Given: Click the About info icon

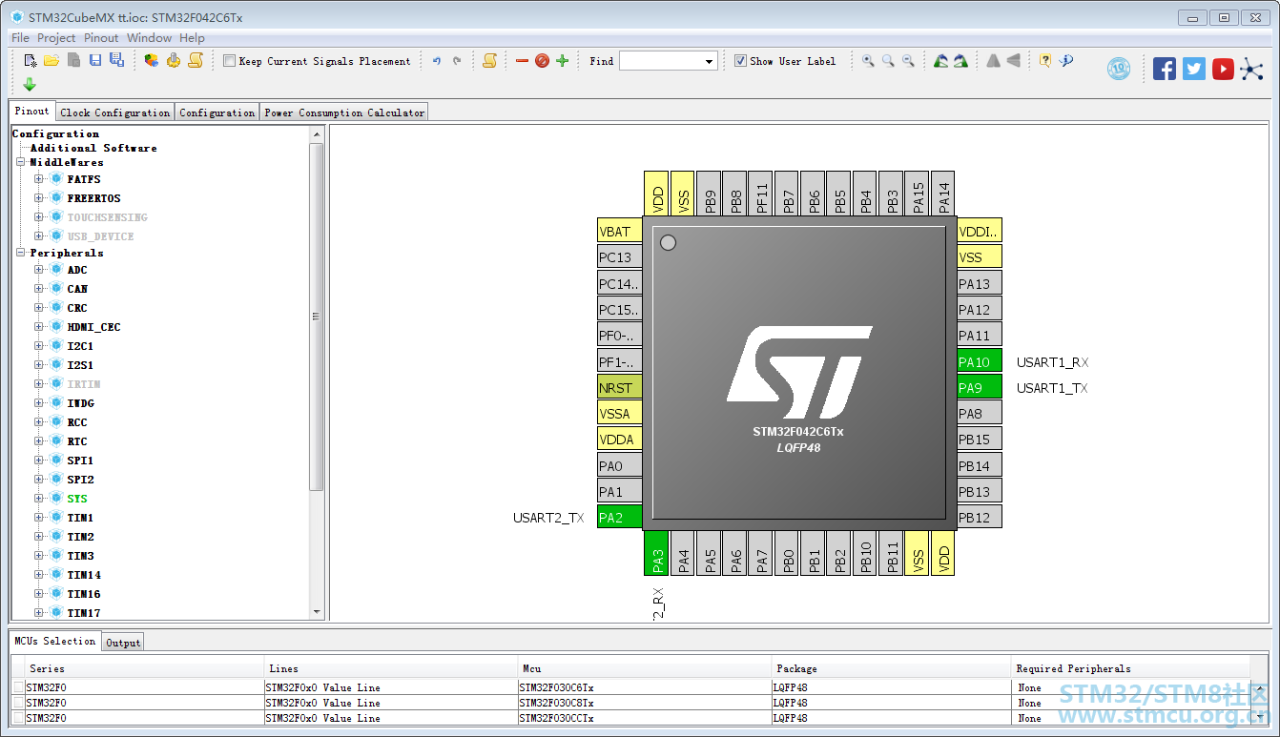Looking at the screenshot, I should click(1066, 61).
